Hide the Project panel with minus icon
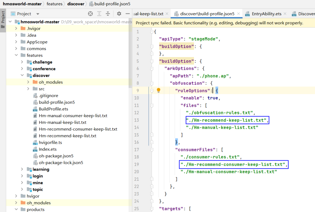 coord(128,14)
